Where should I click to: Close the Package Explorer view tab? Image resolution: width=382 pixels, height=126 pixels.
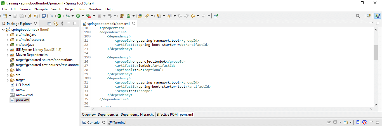(36, 24)
